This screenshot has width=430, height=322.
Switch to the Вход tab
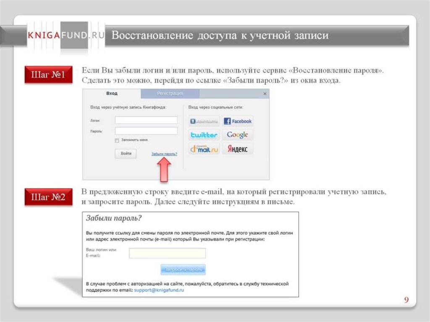112,93
